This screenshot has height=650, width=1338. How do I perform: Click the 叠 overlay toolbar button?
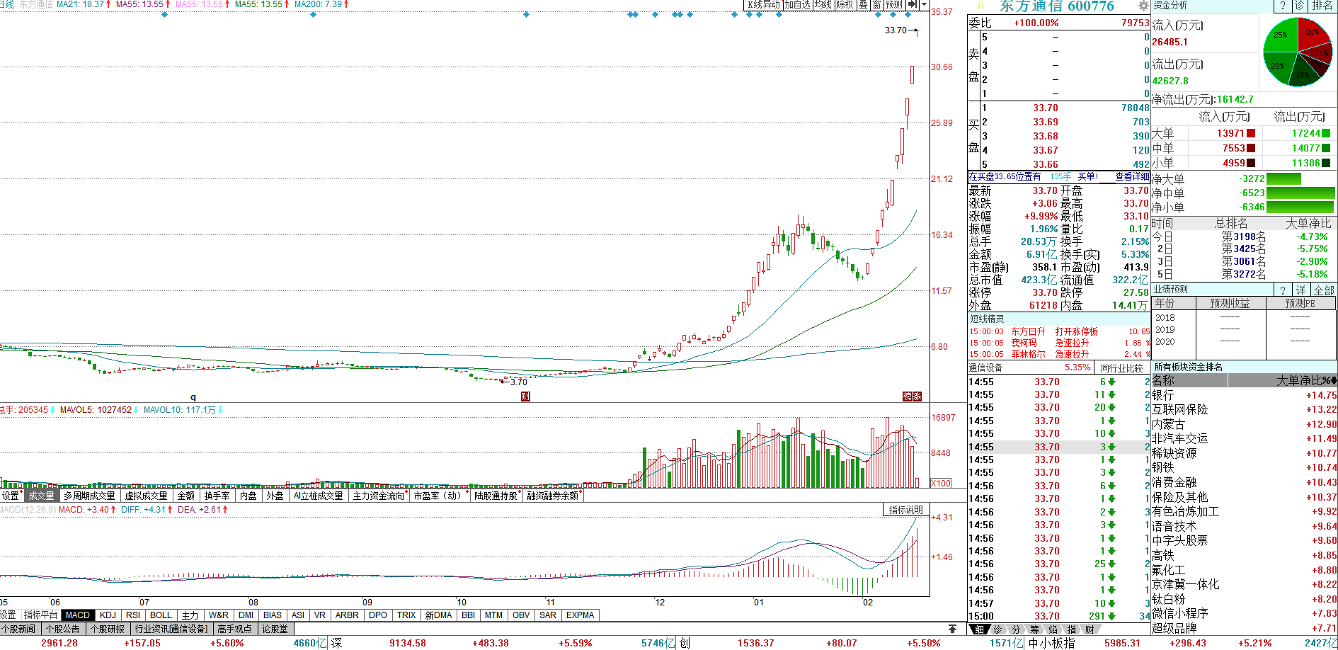click(863, 5)
